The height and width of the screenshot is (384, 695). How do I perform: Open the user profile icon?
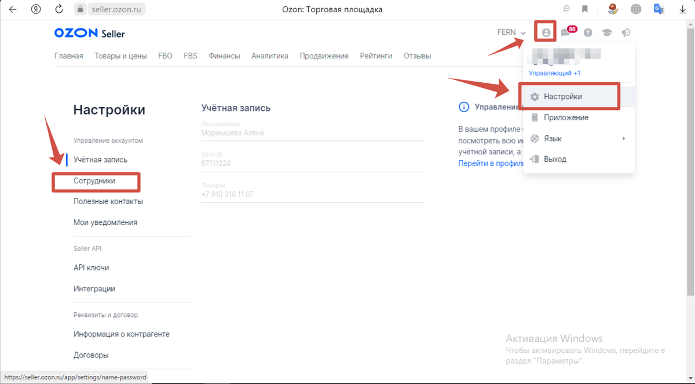tap(546, 32)
